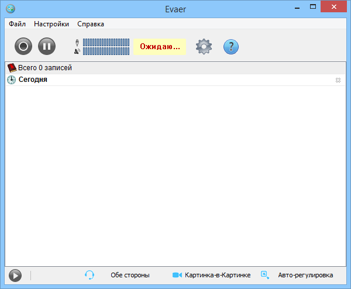Choose the Картинка-в-Картинке video mode
The image size is (351, 289).
[x=218, y=275]
